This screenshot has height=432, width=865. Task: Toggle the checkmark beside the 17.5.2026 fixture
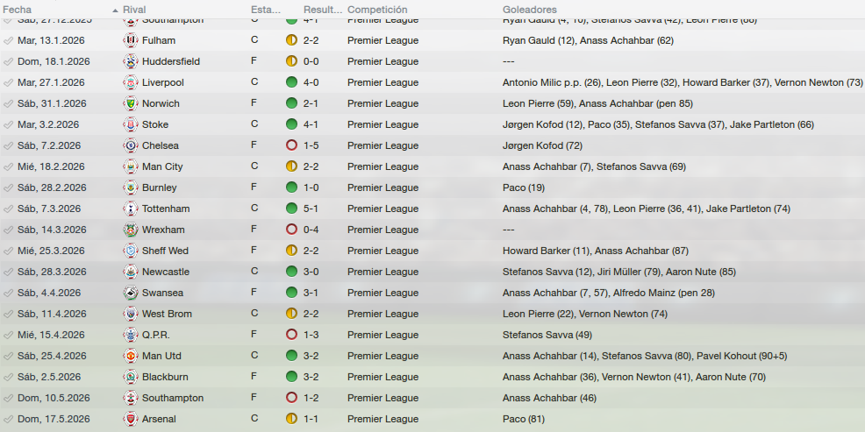pos(8,420)
